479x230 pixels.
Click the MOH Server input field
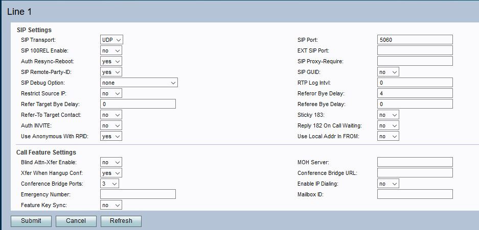tap(415, 162)
